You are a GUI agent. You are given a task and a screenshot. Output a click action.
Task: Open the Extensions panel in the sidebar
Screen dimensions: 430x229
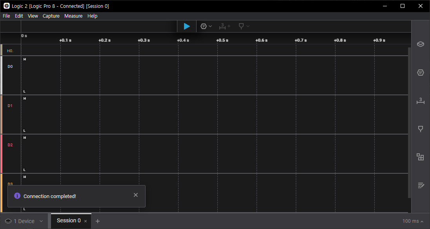click(x=420, y=157)
